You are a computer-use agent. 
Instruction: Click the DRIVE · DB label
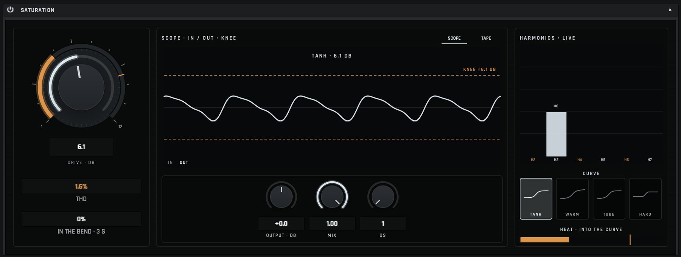[81, 163]
